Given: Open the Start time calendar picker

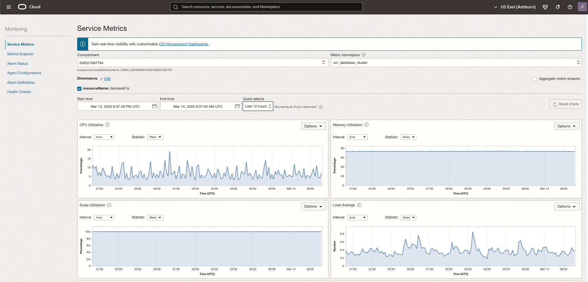Looking at the screenshot, I should point(154,106).
